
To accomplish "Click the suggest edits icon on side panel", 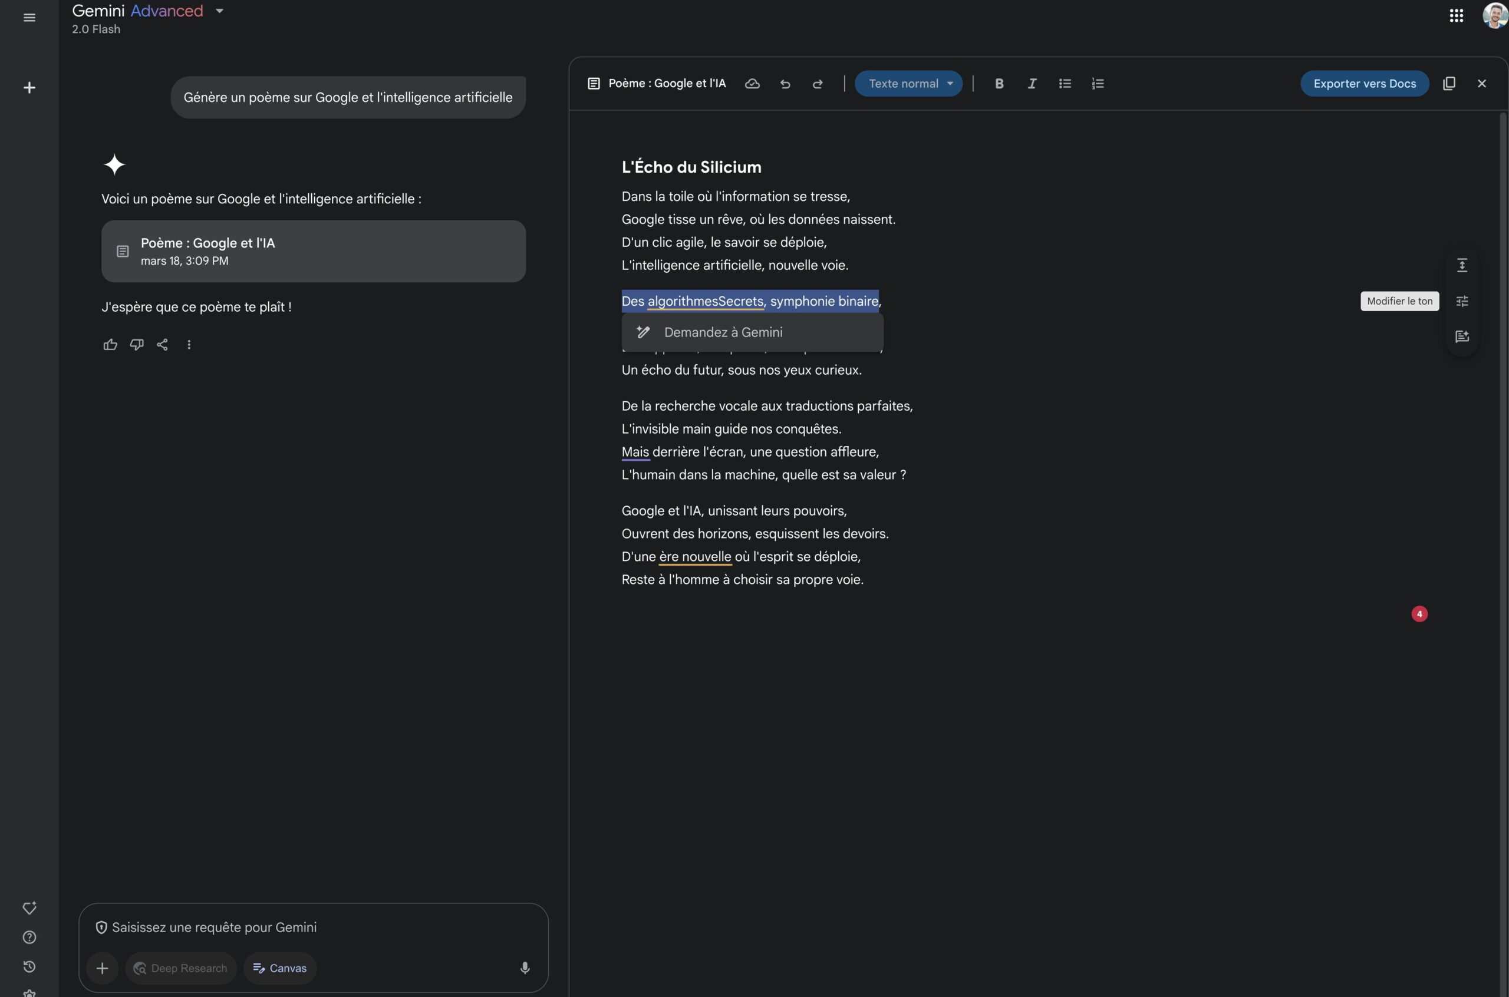I will (x=1462, y=336).
